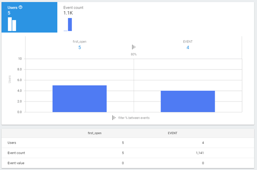257x170 pixels.
Task: Click the filter icon beside 'filter % between events'
Action: pyautogui.click(x=114, y=118)
